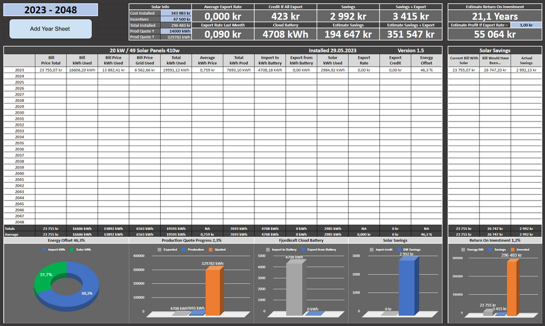This screenshot has height=326, width=545.
Task: Click the Bill Price Total column header
Action: point(50,60)
